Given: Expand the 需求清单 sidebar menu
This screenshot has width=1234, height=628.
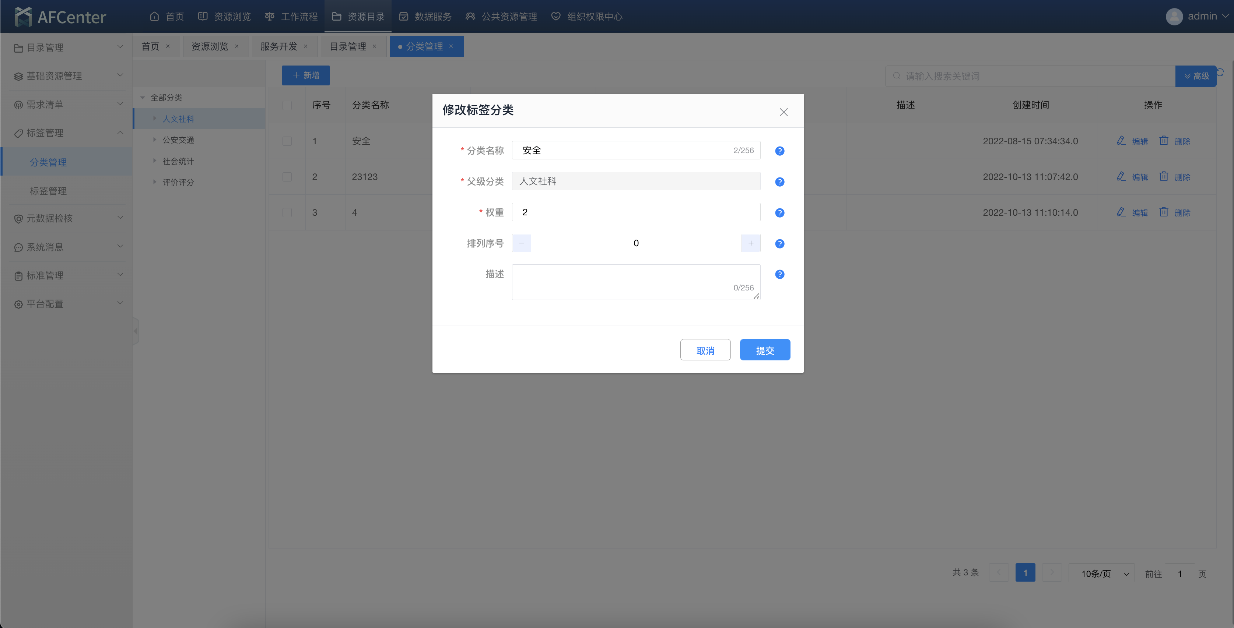Looking at the screenshot, I should point(67,104).
